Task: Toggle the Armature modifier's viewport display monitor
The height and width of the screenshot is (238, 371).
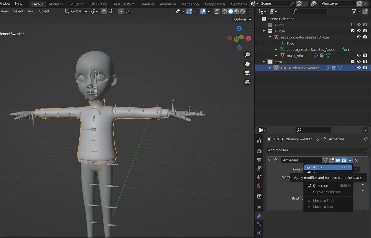Action: 338,160
